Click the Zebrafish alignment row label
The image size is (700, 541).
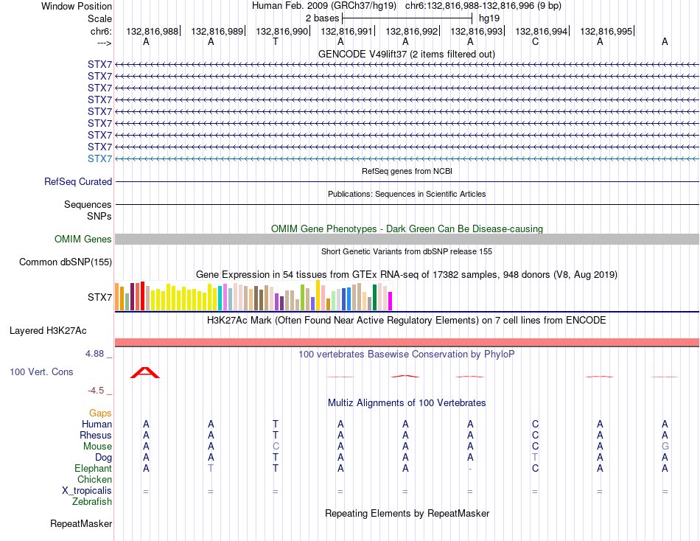coord(92,502)
